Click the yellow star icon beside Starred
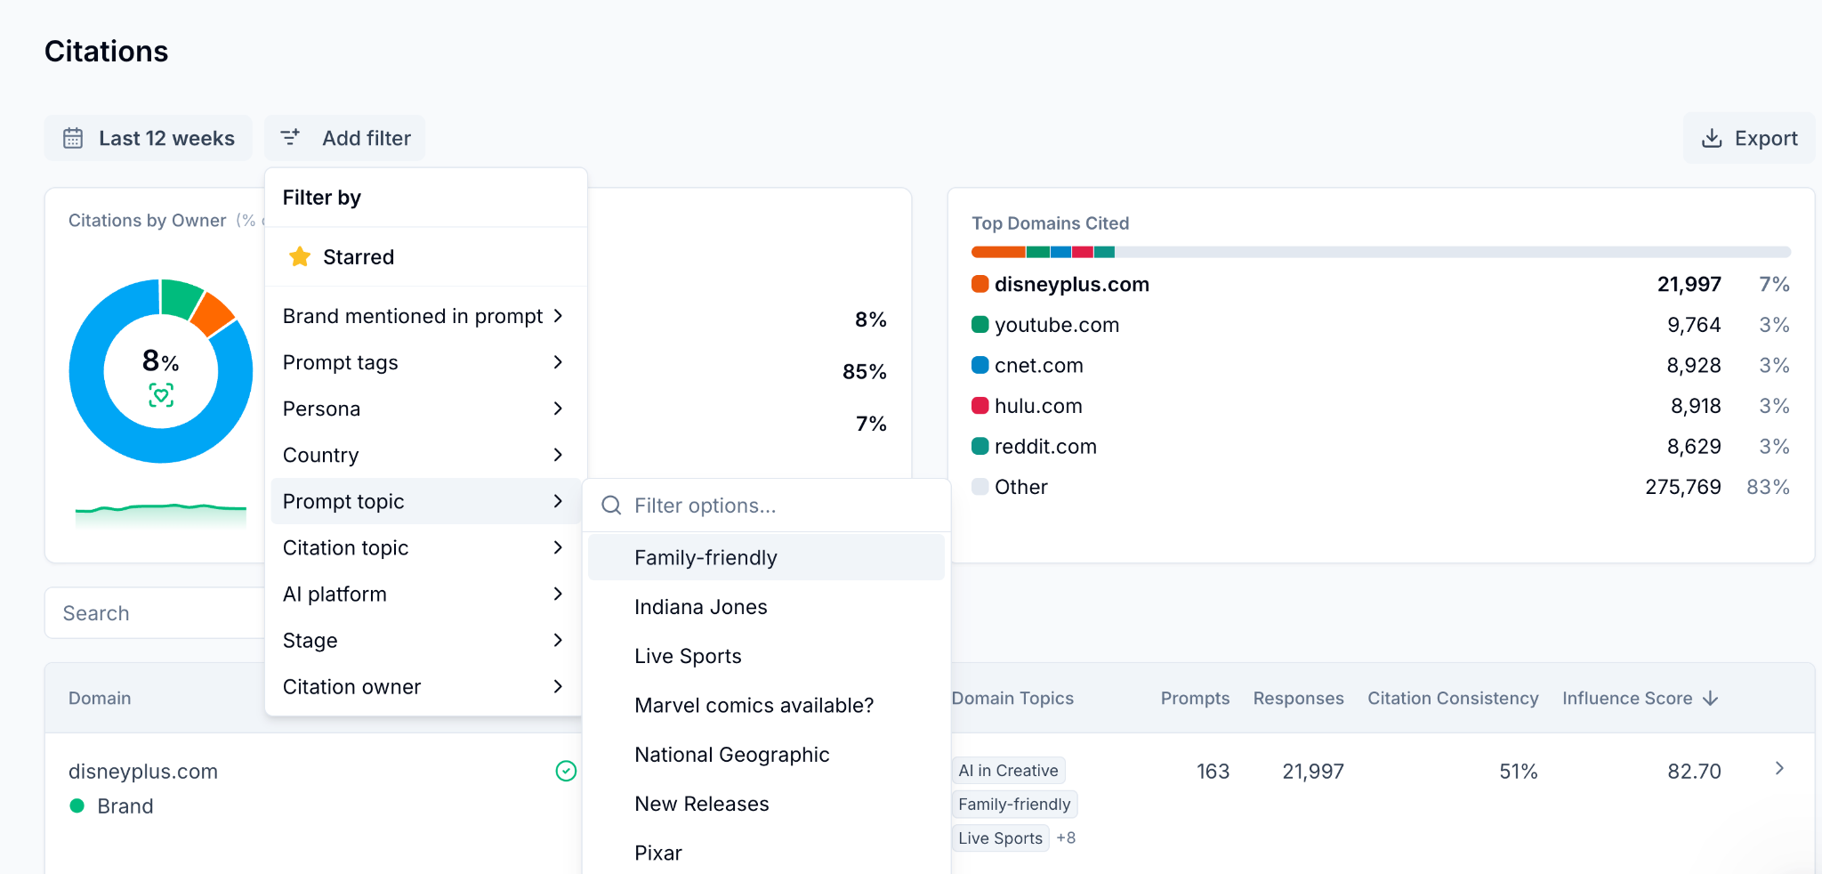This screenshot has width=1822, height=874. point(300,257)
